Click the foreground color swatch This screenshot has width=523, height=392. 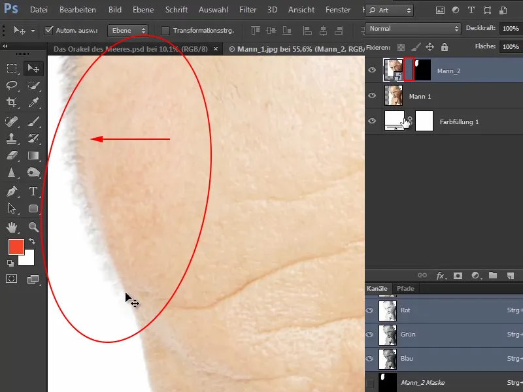pyautogui.click(x=16, y=247)
